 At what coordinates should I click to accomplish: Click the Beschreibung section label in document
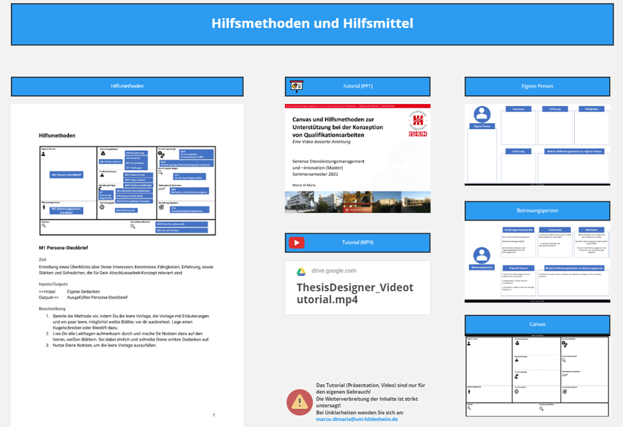pyautogui.click(x=52, y=308)
